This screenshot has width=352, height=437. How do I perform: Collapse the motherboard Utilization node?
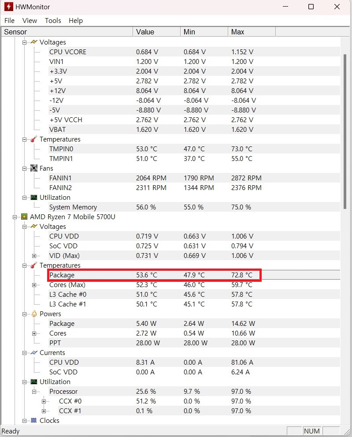[x=25, y=198]
